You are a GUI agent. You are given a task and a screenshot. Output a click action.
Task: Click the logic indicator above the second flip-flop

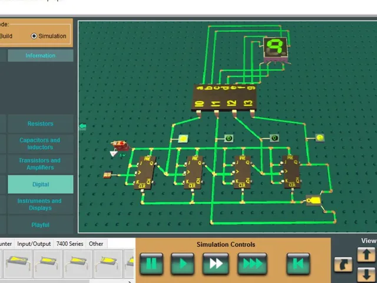tap(229, 139)
